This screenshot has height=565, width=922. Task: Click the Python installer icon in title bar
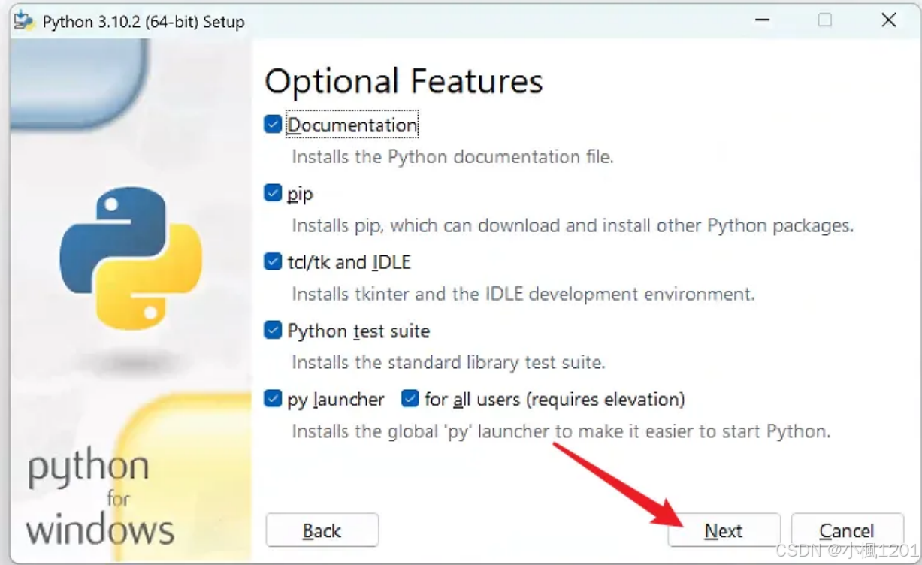tap(24, 21)
